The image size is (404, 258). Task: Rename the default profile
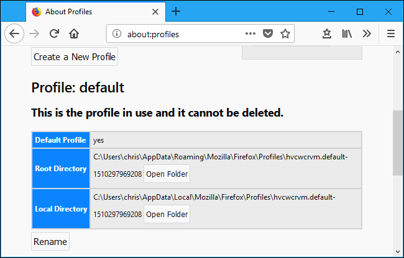50,241
